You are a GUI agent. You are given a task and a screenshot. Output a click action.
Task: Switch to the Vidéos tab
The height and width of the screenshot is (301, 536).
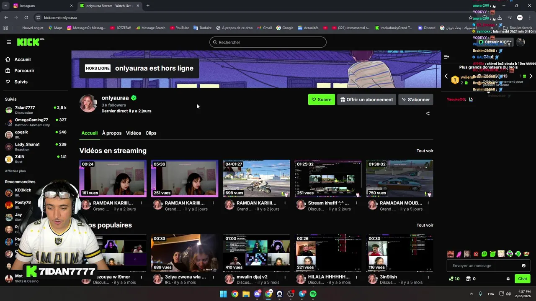(x=134, y=133)
